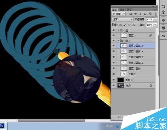167x130 pixels.
Task: Click Photoshop icon on taskbar
Action: click(2, 126)
